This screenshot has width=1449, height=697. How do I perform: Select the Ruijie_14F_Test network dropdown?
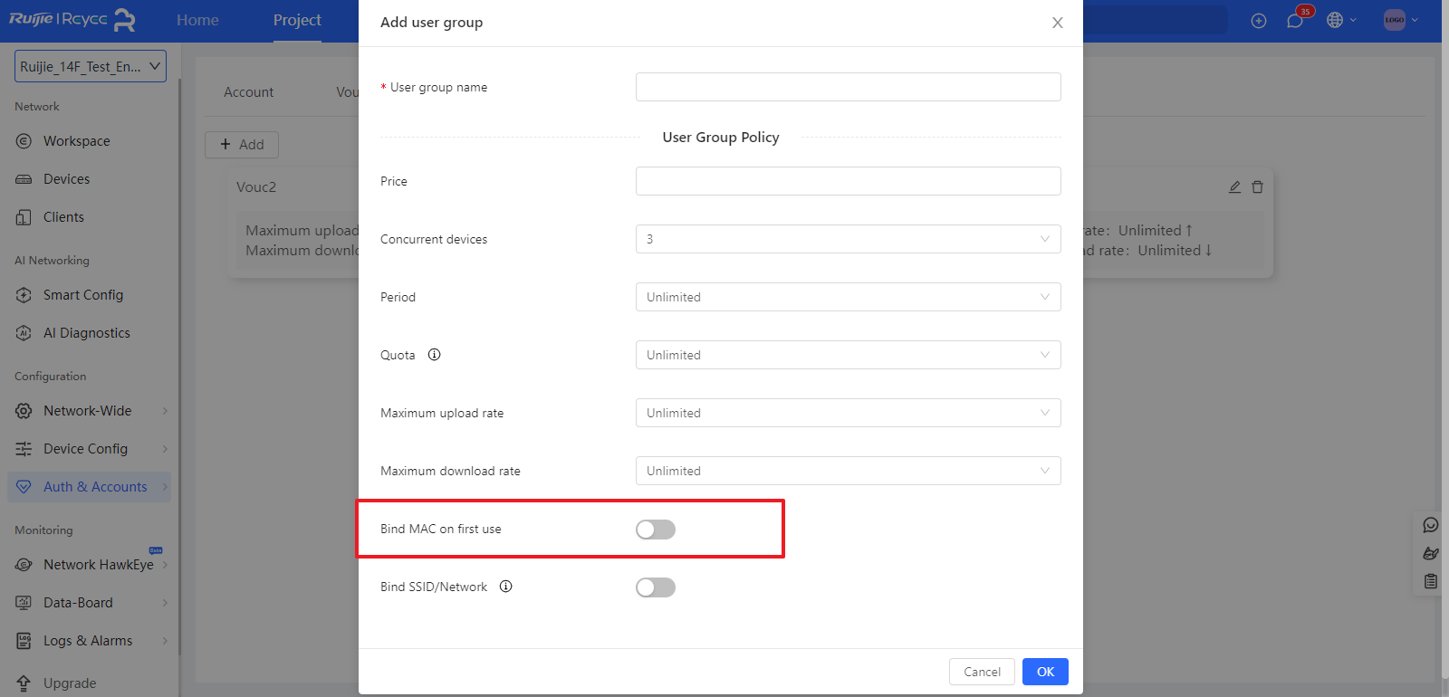(x=91, y=66)
